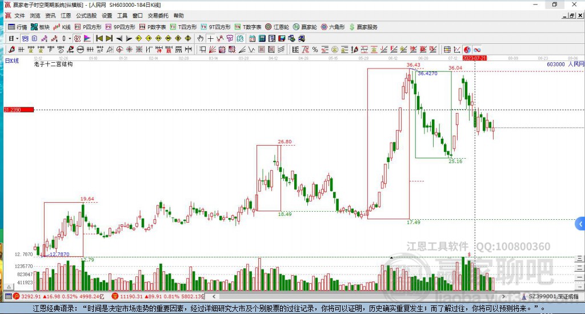This screenshot has height=314, width=585.
Task: Open the P数字表 tool
Action: tap(153, 27)
